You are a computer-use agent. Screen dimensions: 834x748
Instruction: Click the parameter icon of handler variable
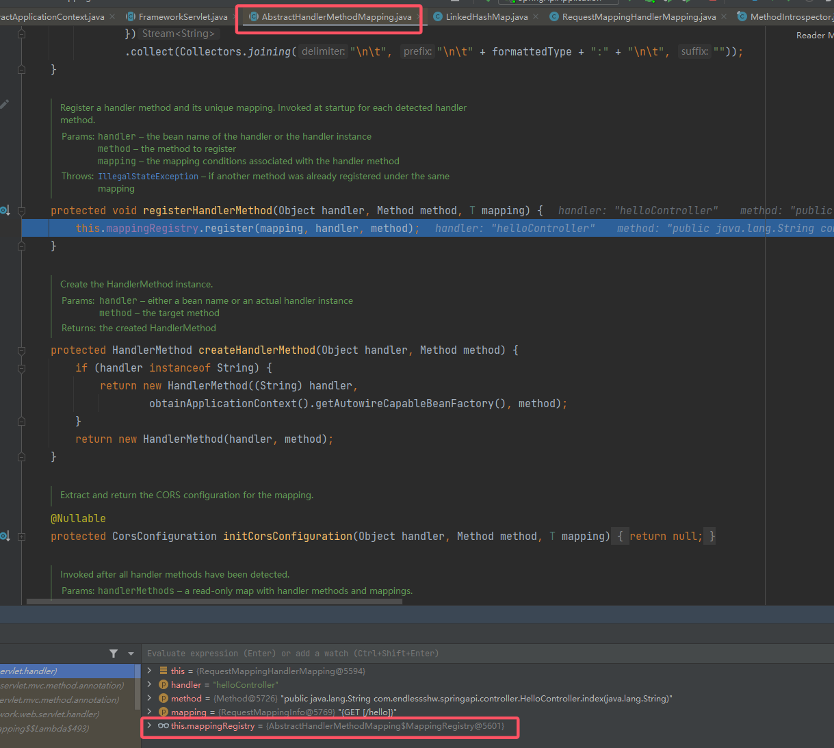pyautogui.click(x=164, y=684)
